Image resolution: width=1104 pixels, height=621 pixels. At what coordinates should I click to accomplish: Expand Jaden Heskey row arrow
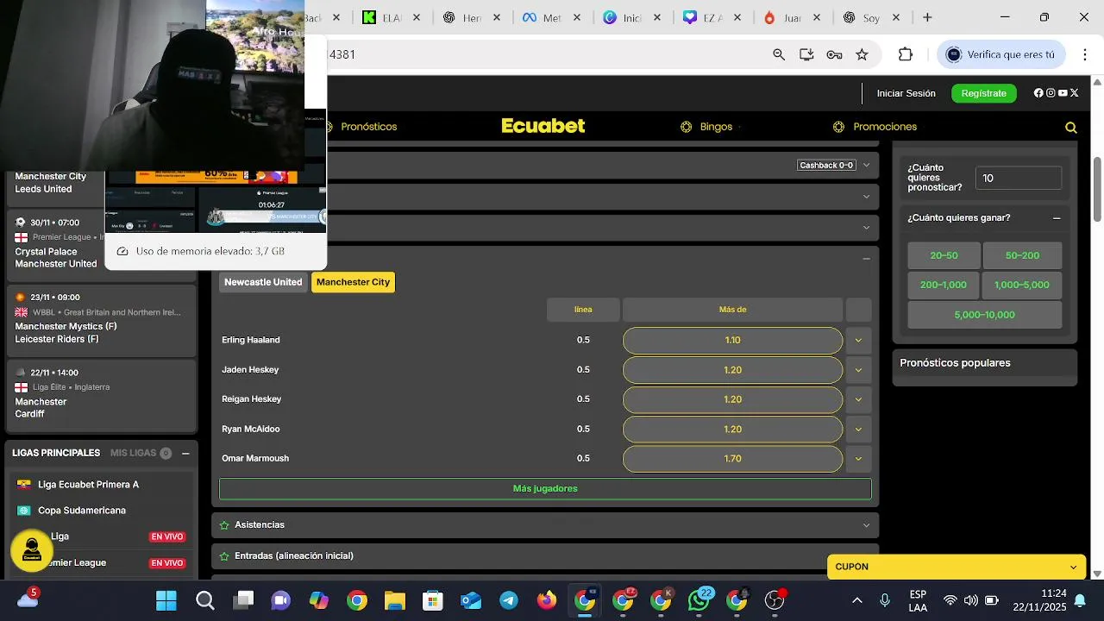point(858,370)
